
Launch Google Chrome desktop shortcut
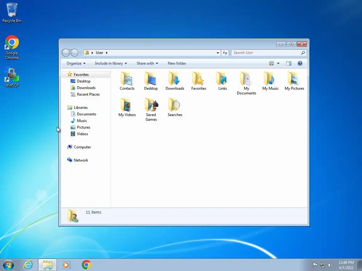12,47
